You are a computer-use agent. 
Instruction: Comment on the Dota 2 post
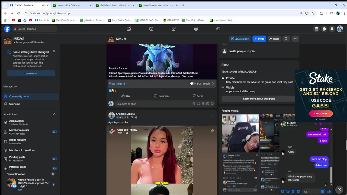coord(162,96)
